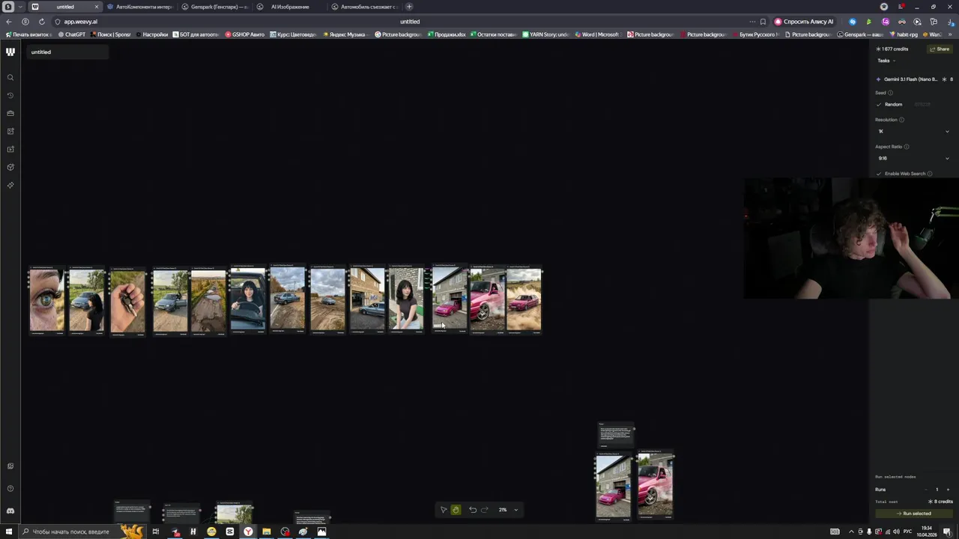959x539 pixels.
Task: Open the browser tab list dropdown arrow
Action: 20,7
